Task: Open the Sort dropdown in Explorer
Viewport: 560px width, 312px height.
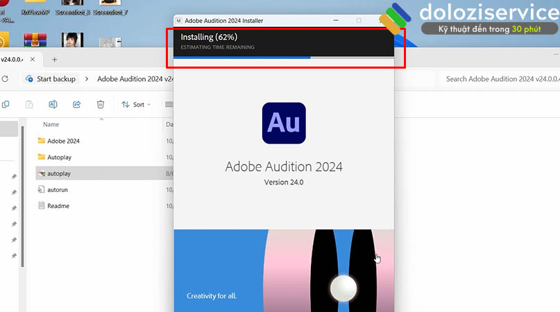Action: (x=136, y=105)
